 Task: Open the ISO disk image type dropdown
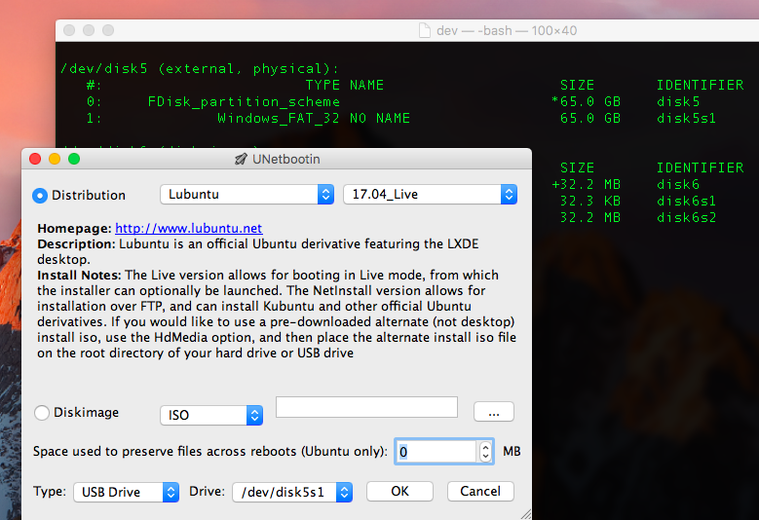pos(211,415)
